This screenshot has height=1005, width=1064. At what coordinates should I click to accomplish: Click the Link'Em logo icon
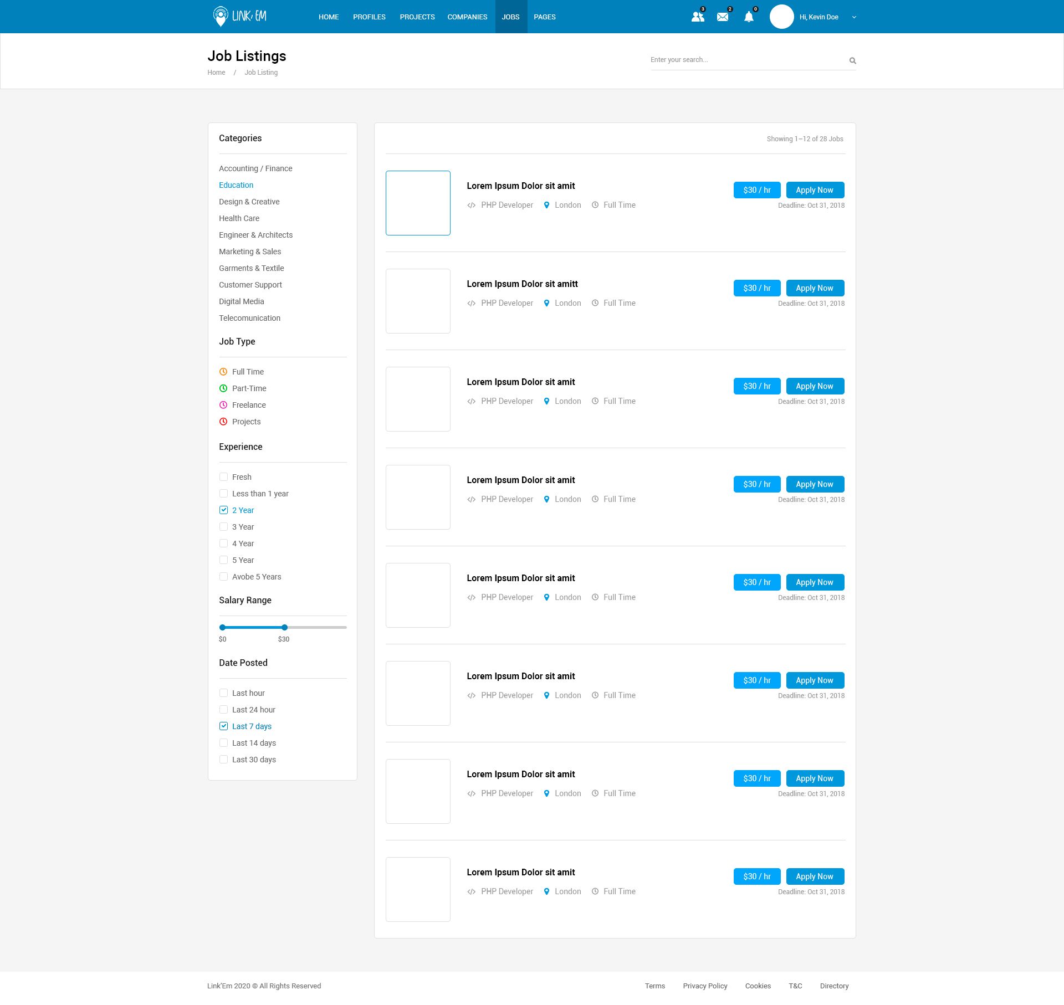(221, 16)
